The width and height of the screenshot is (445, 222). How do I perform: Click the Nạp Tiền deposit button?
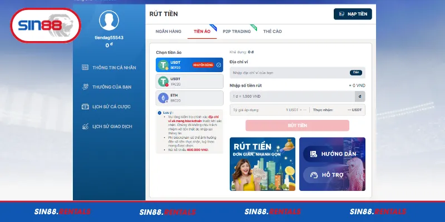pos(353,14)
